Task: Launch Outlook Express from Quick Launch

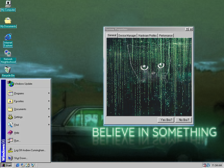Action: pos(23,165)
